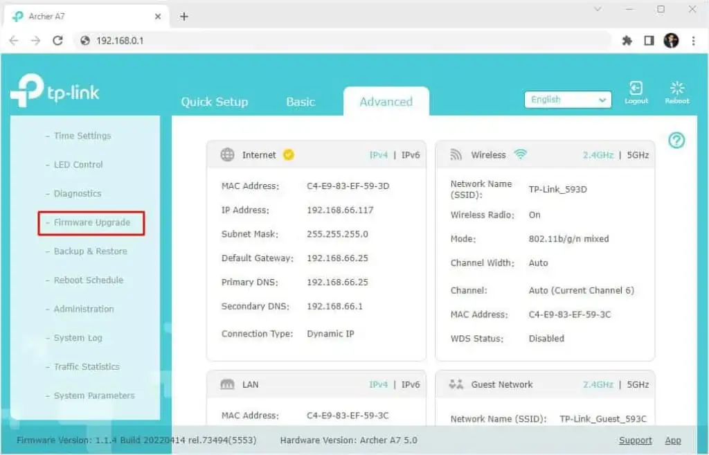Click the Logout icon
Viewport: 709px width, 455px height.
coord(636,91)
